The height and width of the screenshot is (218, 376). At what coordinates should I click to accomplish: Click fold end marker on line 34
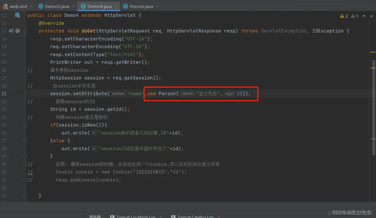(25, 195)
